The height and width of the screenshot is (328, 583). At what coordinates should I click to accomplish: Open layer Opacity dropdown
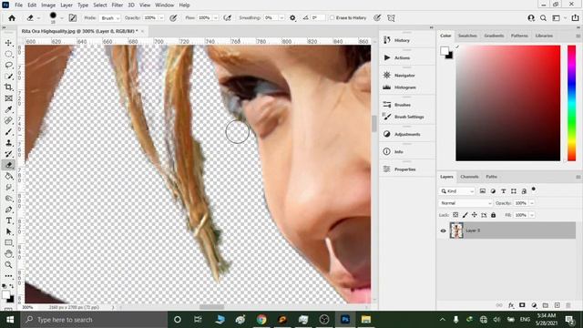point(532,203)
